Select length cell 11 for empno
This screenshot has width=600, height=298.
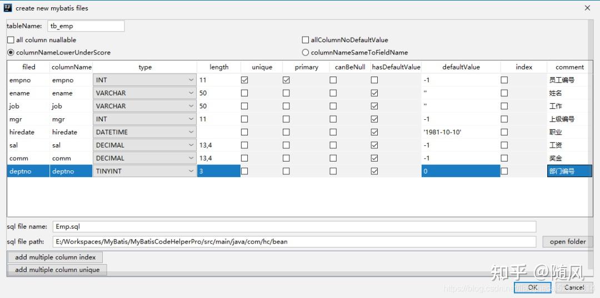pos(219,80)
